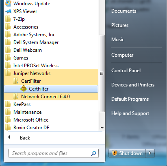
Task: Click the Juniper Networks folder icon
Action: click(x=8, y=73)
